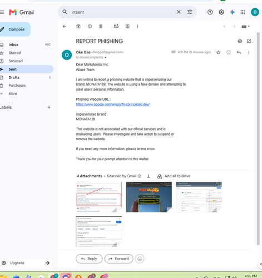Open Google apps grid

tap(243, 12)
